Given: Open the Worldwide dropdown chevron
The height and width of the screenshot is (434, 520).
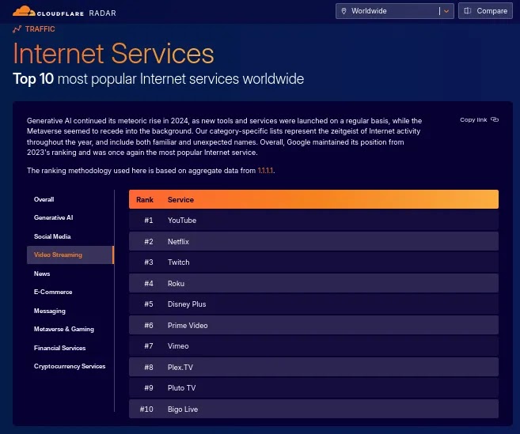Looking at the screenshot, I should (x=446, y=11).
